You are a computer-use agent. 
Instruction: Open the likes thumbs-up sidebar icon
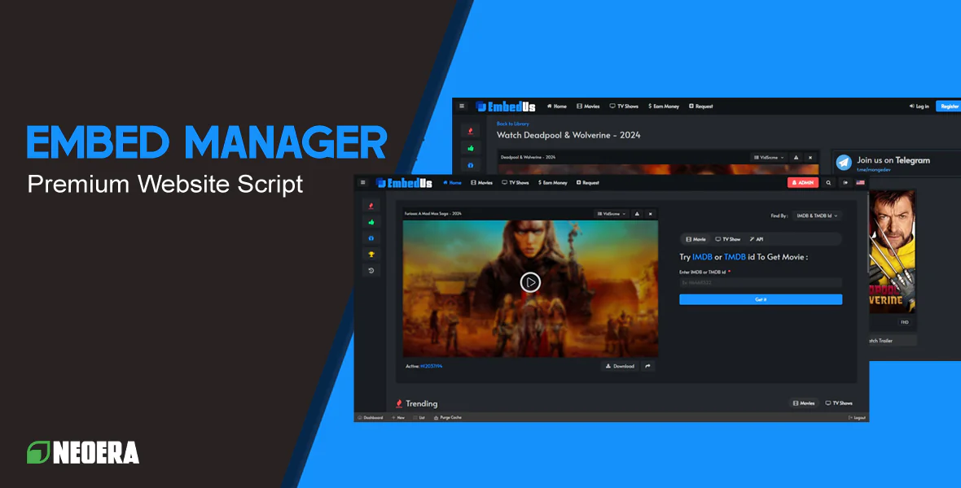[x=371, y=221]
